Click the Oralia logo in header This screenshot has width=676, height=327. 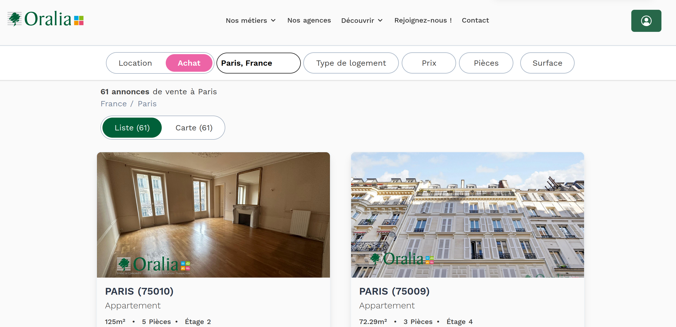46,19
